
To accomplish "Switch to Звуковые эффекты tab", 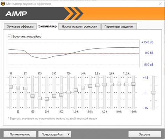I will click(20, 26).
